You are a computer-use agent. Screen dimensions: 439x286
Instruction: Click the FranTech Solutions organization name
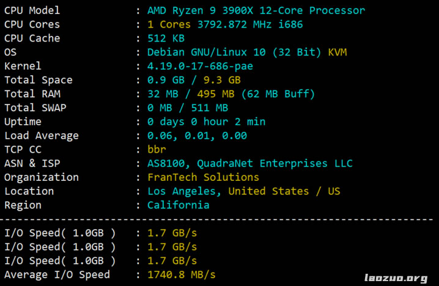203,177
